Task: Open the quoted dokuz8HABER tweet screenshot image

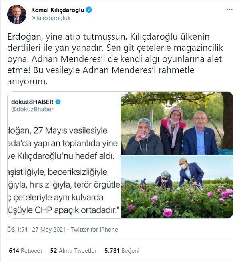Action: click(x=64, y=155)
